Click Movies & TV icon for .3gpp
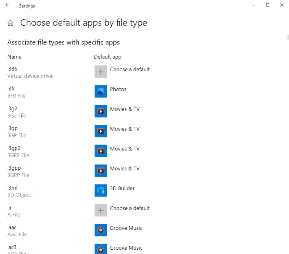The width and height of the screenshot is (289, 254). [x=101, y=170]
